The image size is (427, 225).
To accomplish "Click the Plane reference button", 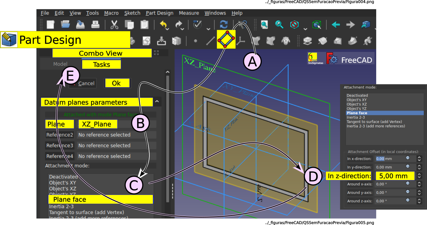I will pyautogui.click(x=60, y=124).
